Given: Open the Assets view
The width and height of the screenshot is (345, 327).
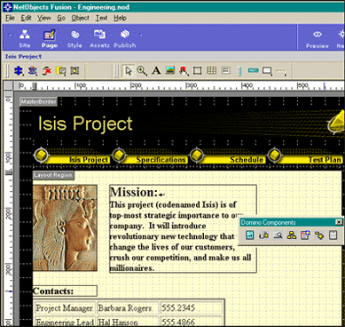Looking at the screenshot, I should click(x=99, y=38).
